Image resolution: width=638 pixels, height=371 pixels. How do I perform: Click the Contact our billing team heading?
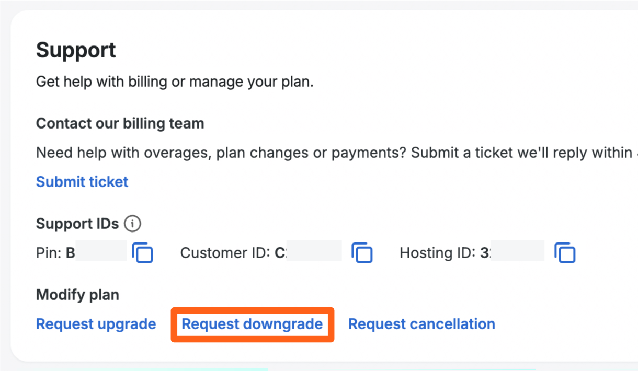point(120,123)
